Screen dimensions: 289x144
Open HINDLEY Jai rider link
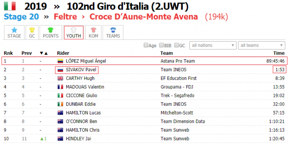tap(79, 139)
